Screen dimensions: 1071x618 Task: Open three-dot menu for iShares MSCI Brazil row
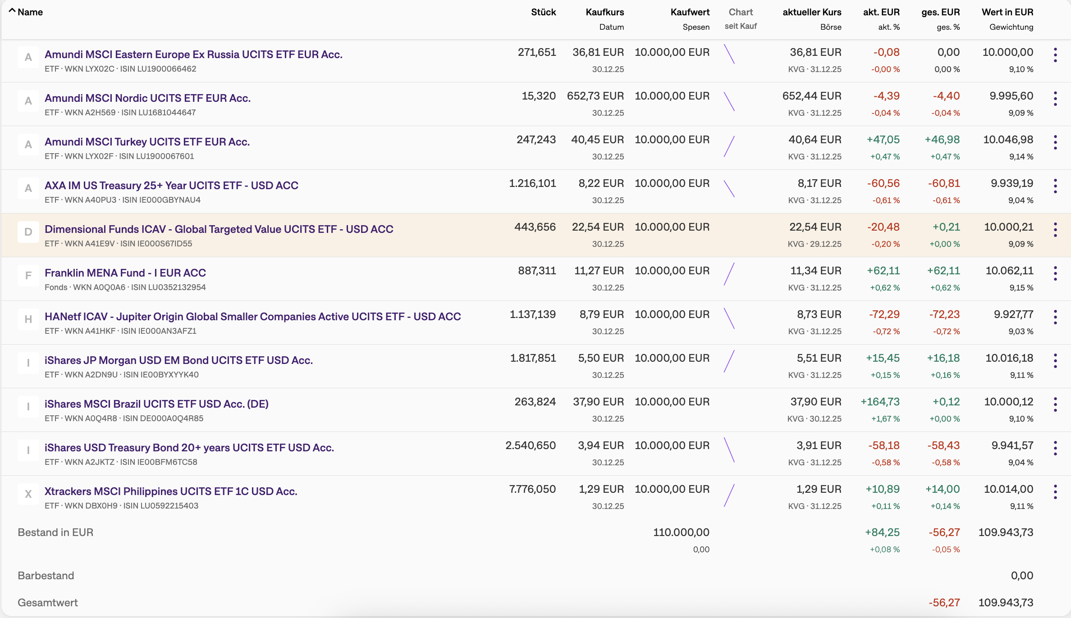click(1055, 404)
